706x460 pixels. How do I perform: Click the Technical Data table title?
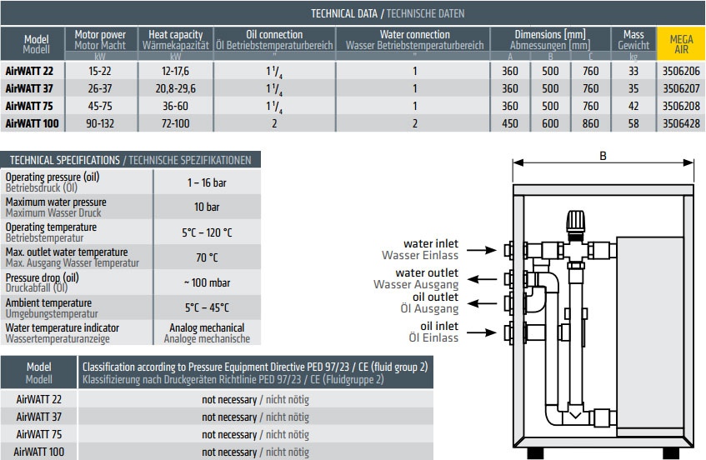point(388,13)
